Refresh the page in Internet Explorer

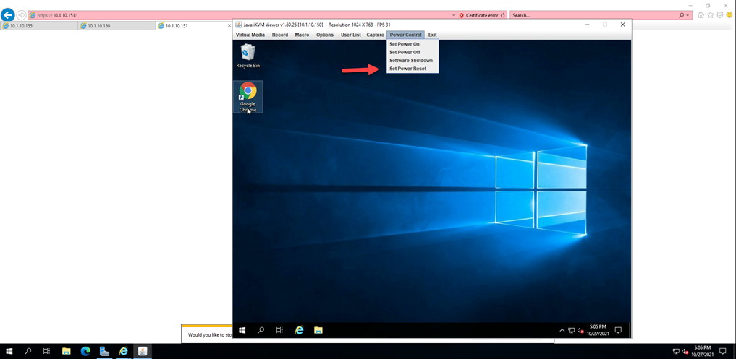[x=503, y=15]
